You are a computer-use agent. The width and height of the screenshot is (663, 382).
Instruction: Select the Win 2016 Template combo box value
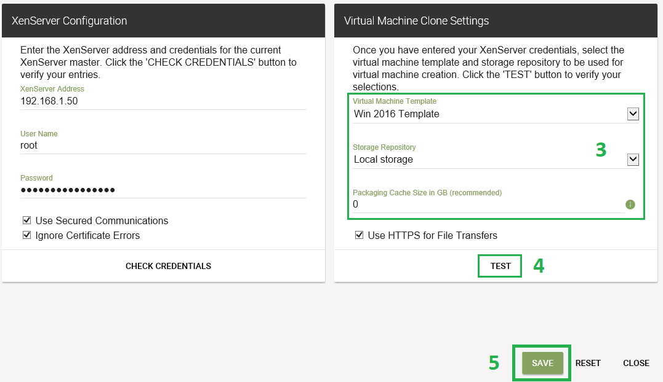(x=486, y=114)
